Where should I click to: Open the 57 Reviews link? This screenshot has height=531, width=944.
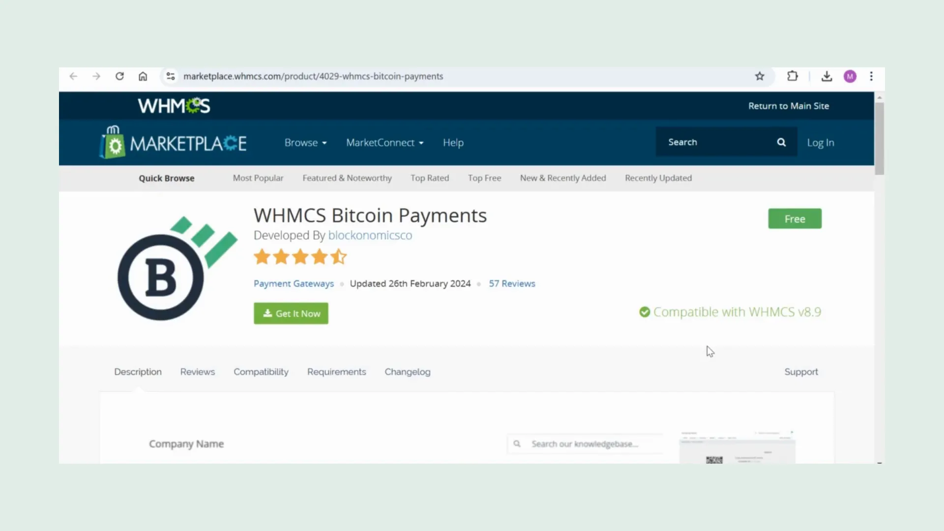click(x=512, y=284)
